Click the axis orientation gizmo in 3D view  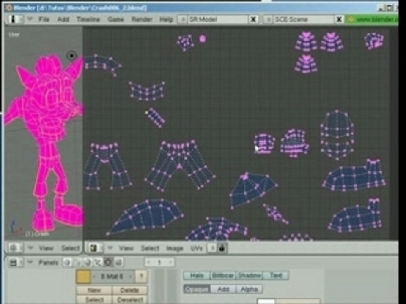click(15, 227)
